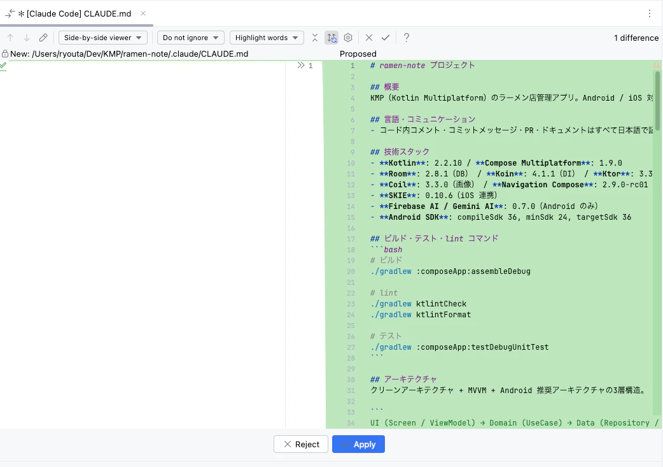Image resolution: width=663 pixels, height=467 pixels.
Task: Click the pencil edit source icon
Action: (43, 38)
